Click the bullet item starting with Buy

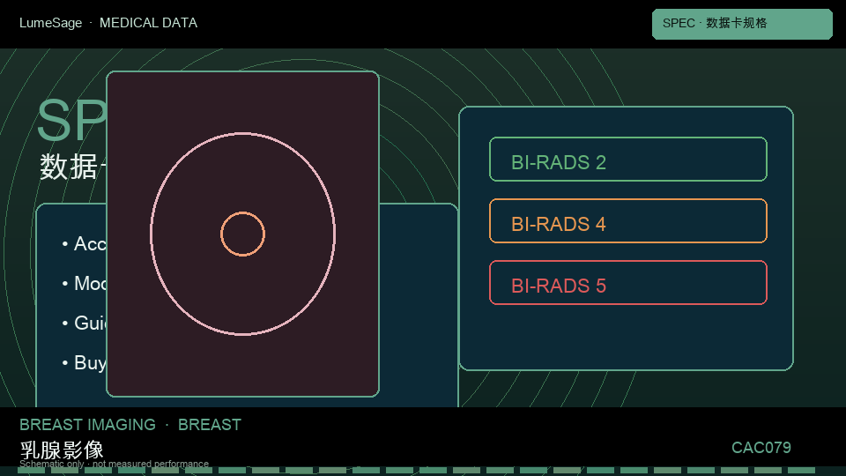pyautogui.click(x=85, y=362)
